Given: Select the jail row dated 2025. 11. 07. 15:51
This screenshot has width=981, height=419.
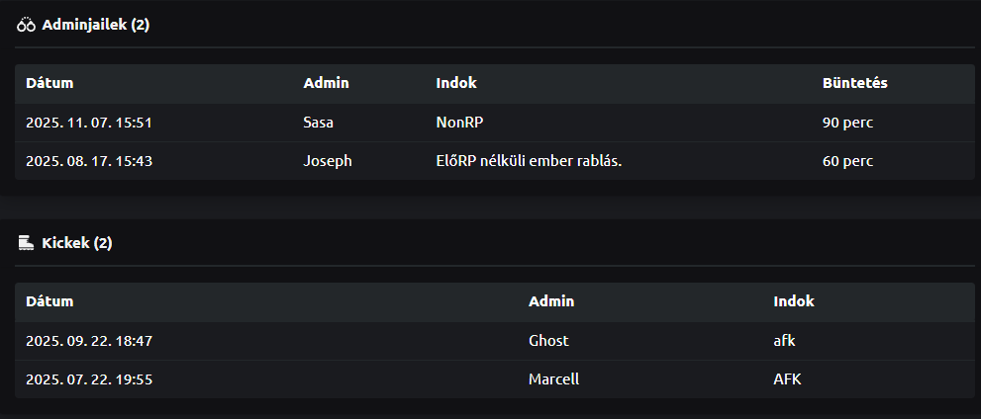Looking at the screenshot, I should tap(88, 123).
